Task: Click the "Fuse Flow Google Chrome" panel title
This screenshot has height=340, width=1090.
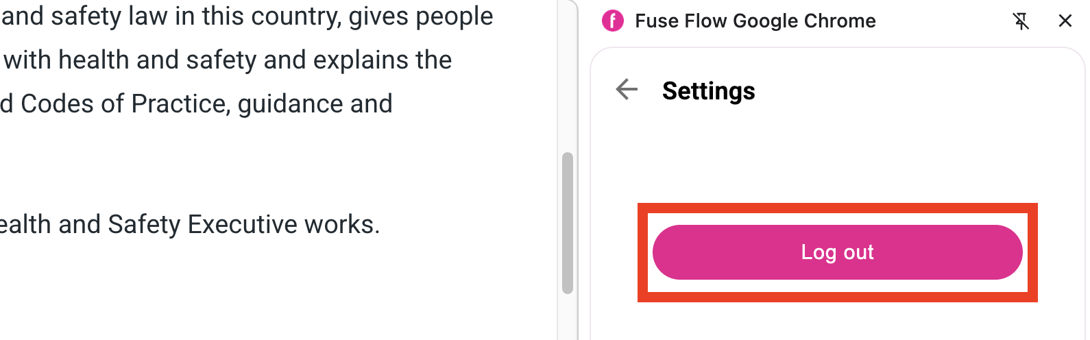Action: click(755, 21)
